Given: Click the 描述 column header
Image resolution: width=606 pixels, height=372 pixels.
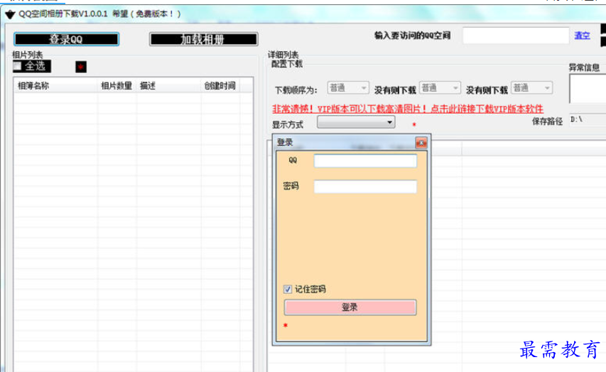Looking at the screenshot, I should pos(168,86).
